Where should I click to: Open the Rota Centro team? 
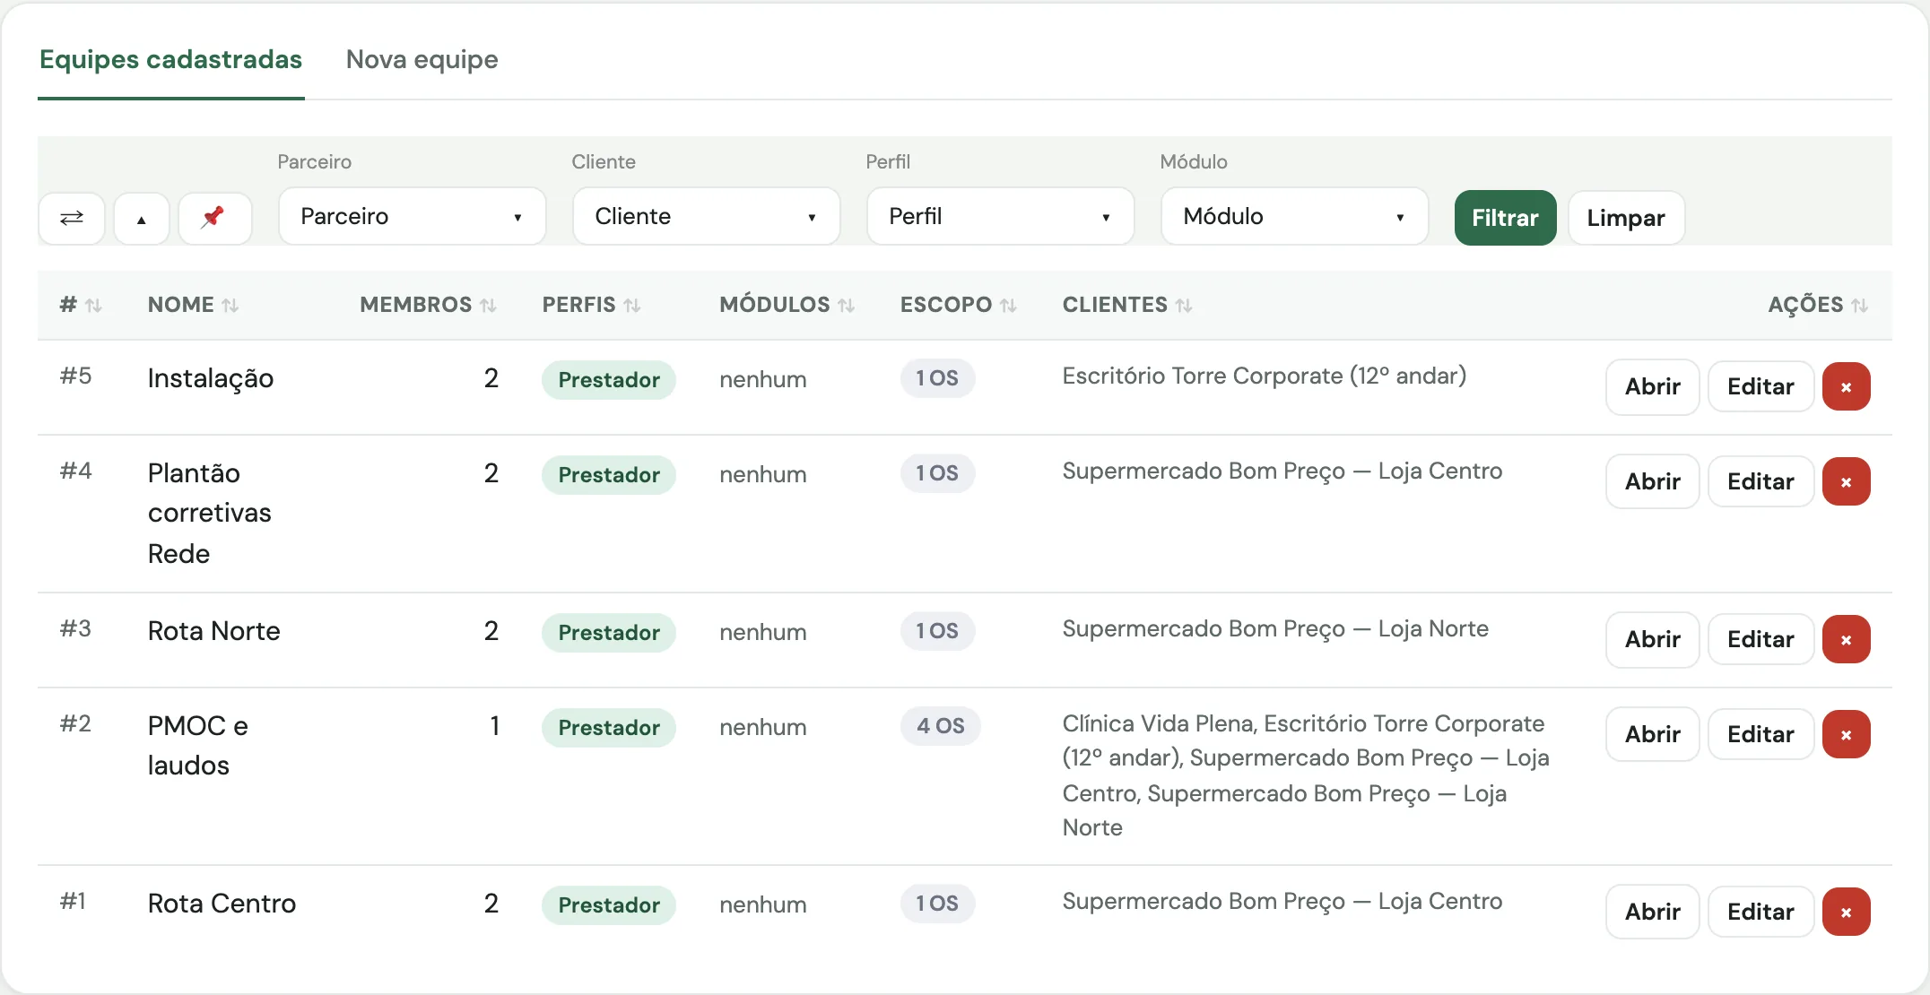tap(1653, 912)
